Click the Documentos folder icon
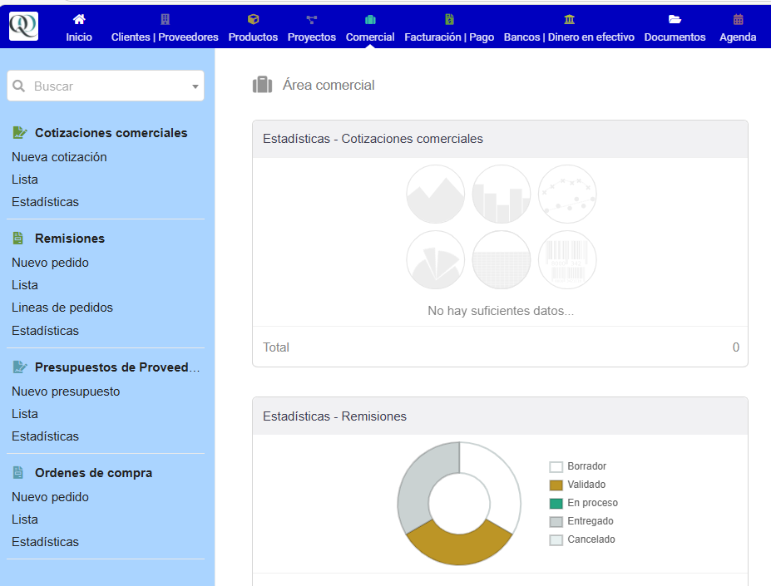771x586 pixels. 675,19
